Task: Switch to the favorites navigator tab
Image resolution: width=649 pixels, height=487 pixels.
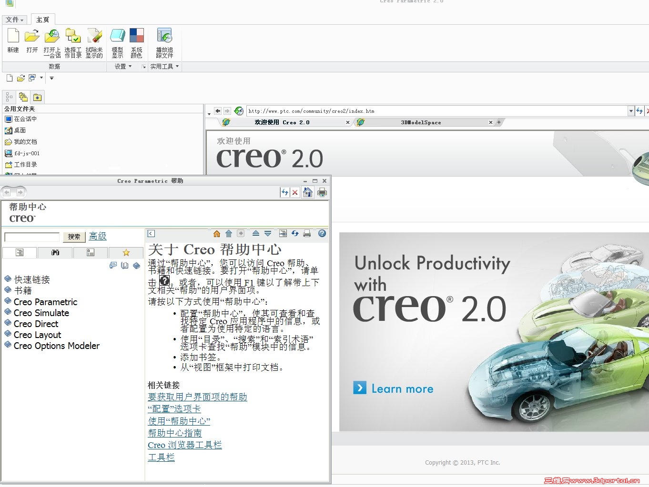Action: [x=38, y=97]
